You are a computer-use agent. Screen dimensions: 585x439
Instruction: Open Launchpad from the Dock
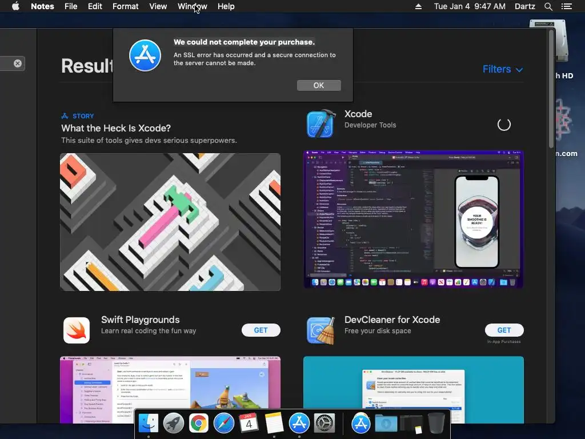coord(174,423)
